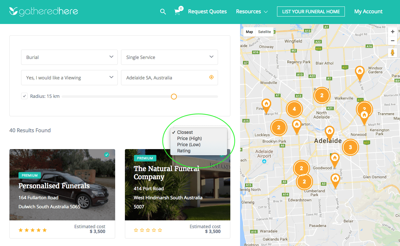This screenshot has width=400, height=246.
Task: Click LIST YOUR FUNERAL HOME button
Action: click(x=311, y=12)
